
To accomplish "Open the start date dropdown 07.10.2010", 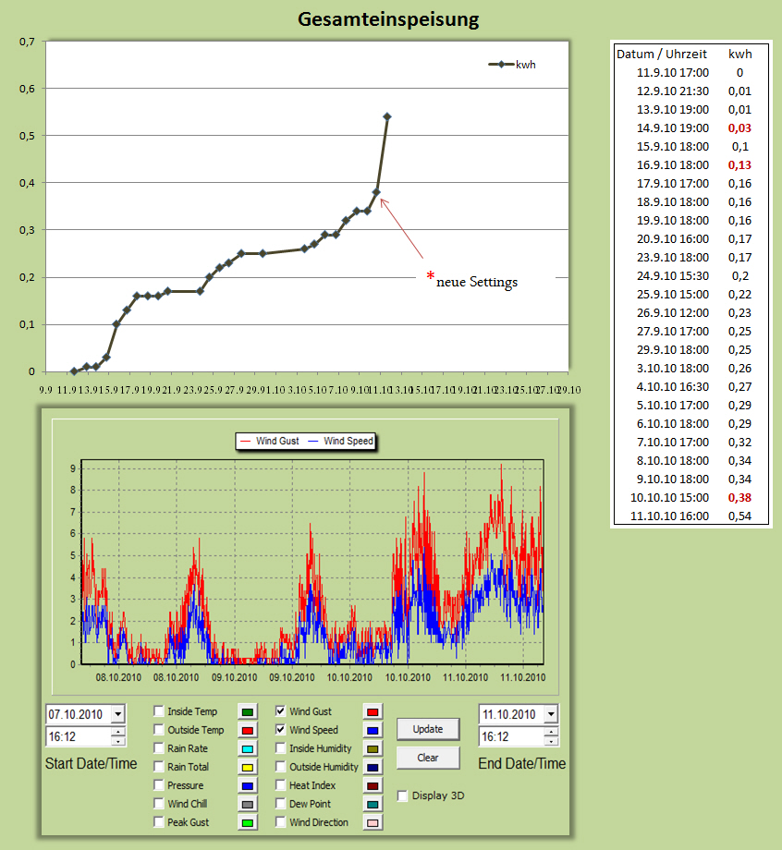I will (x=117, y=714).
